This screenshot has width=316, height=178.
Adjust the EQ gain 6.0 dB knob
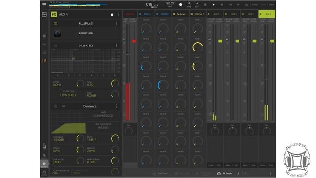pyautogui.click(x=115, y=94)
